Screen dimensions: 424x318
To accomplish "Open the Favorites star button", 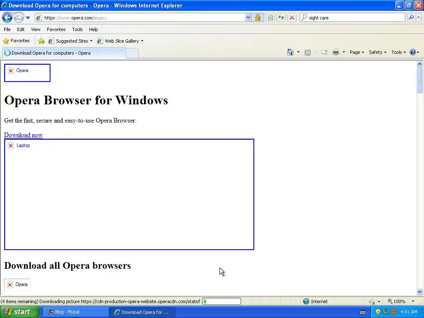I will pos(16,41).
